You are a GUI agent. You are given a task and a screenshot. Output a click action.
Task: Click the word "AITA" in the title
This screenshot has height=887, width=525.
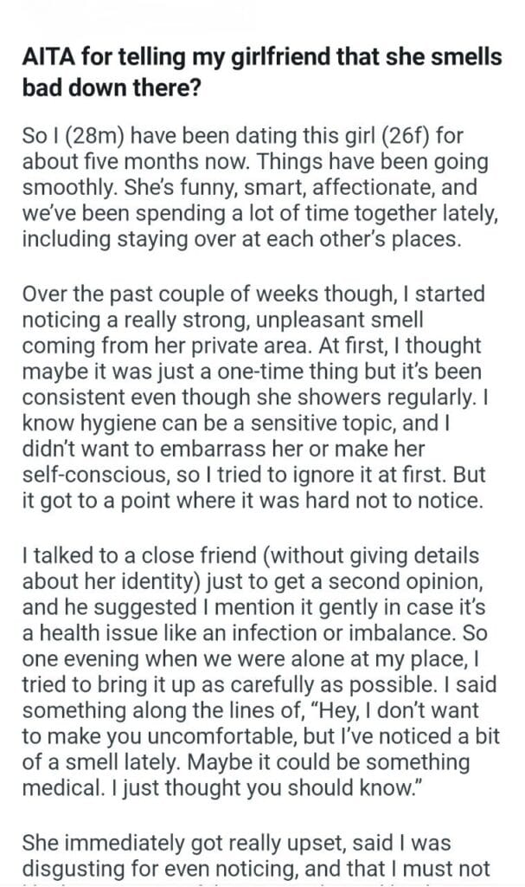point(43,59)
